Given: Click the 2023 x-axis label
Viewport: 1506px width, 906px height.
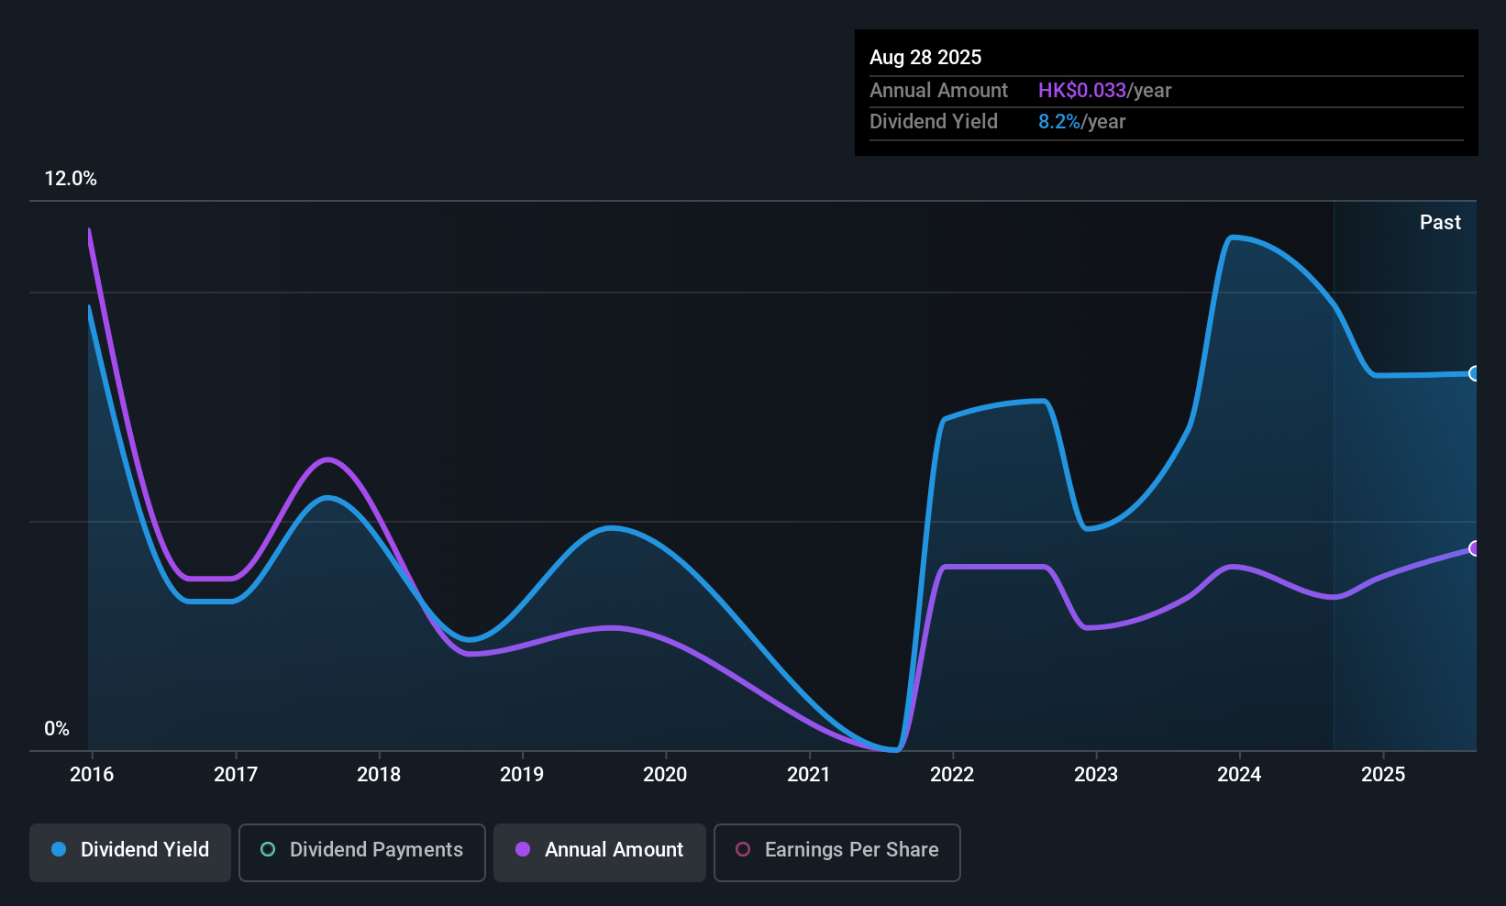Looking at the screenshot, I should coord(1096,775).
